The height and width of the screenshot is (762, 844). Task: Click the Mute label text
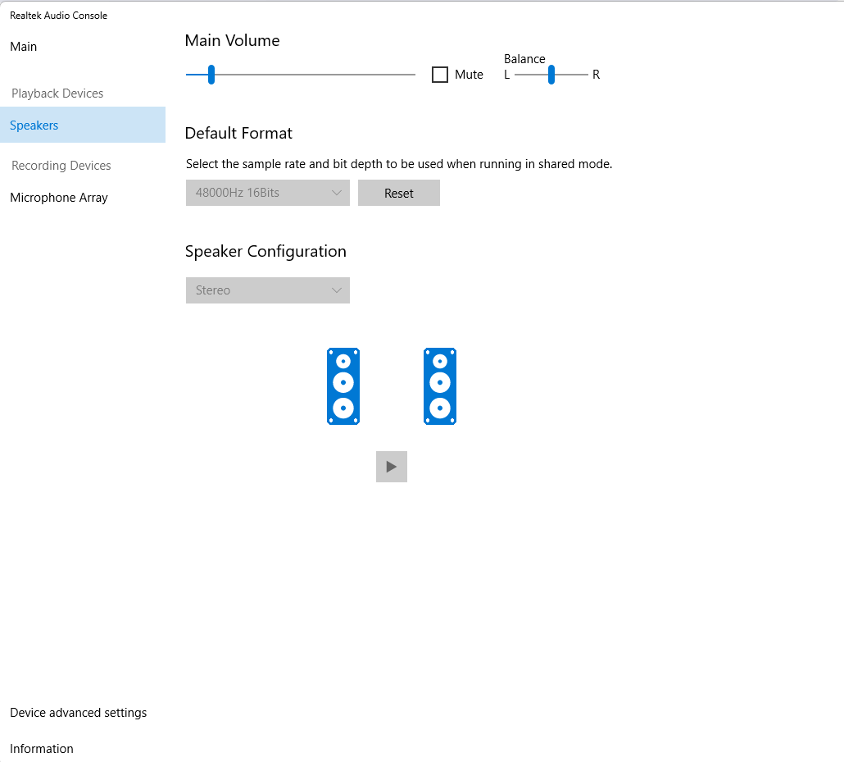[469, 75]
